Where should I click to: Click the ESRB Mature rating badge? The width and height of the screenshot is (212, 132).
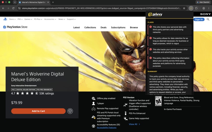[x=158, y=101]
